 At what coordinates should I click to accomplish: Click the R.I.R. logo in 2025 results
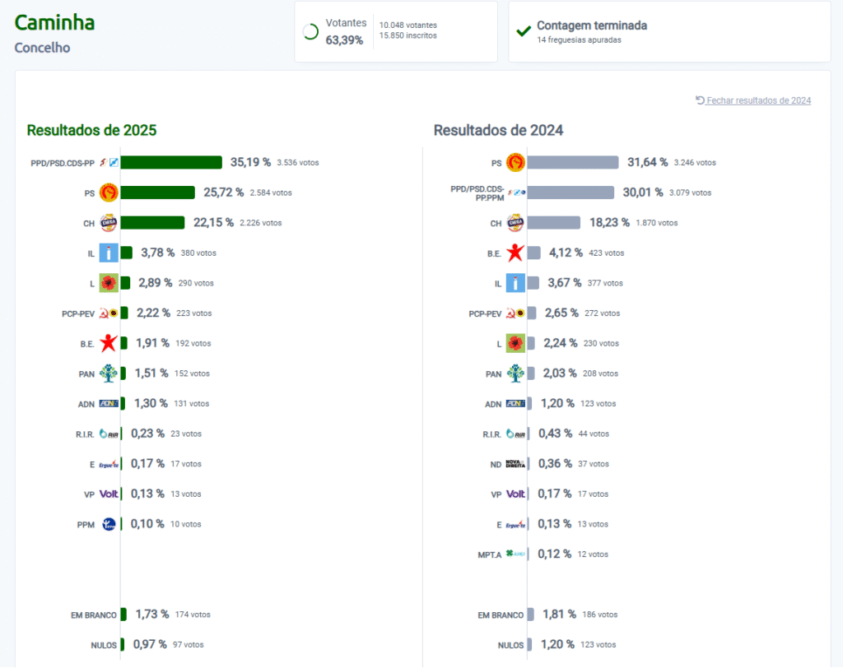109,434
